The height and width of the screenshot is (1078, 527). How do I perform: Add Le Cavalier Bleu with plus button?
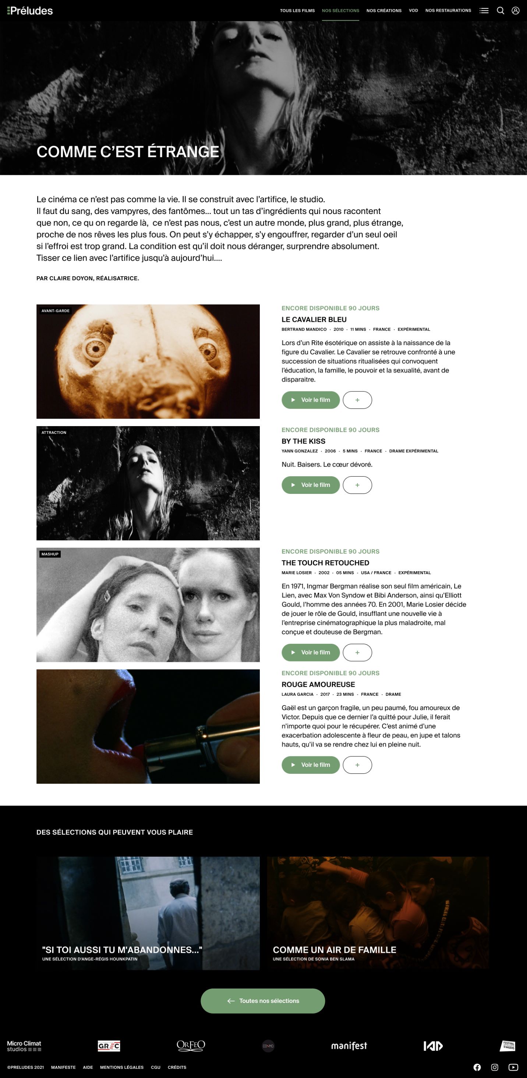pyautogui.click(x=357, y=400)
